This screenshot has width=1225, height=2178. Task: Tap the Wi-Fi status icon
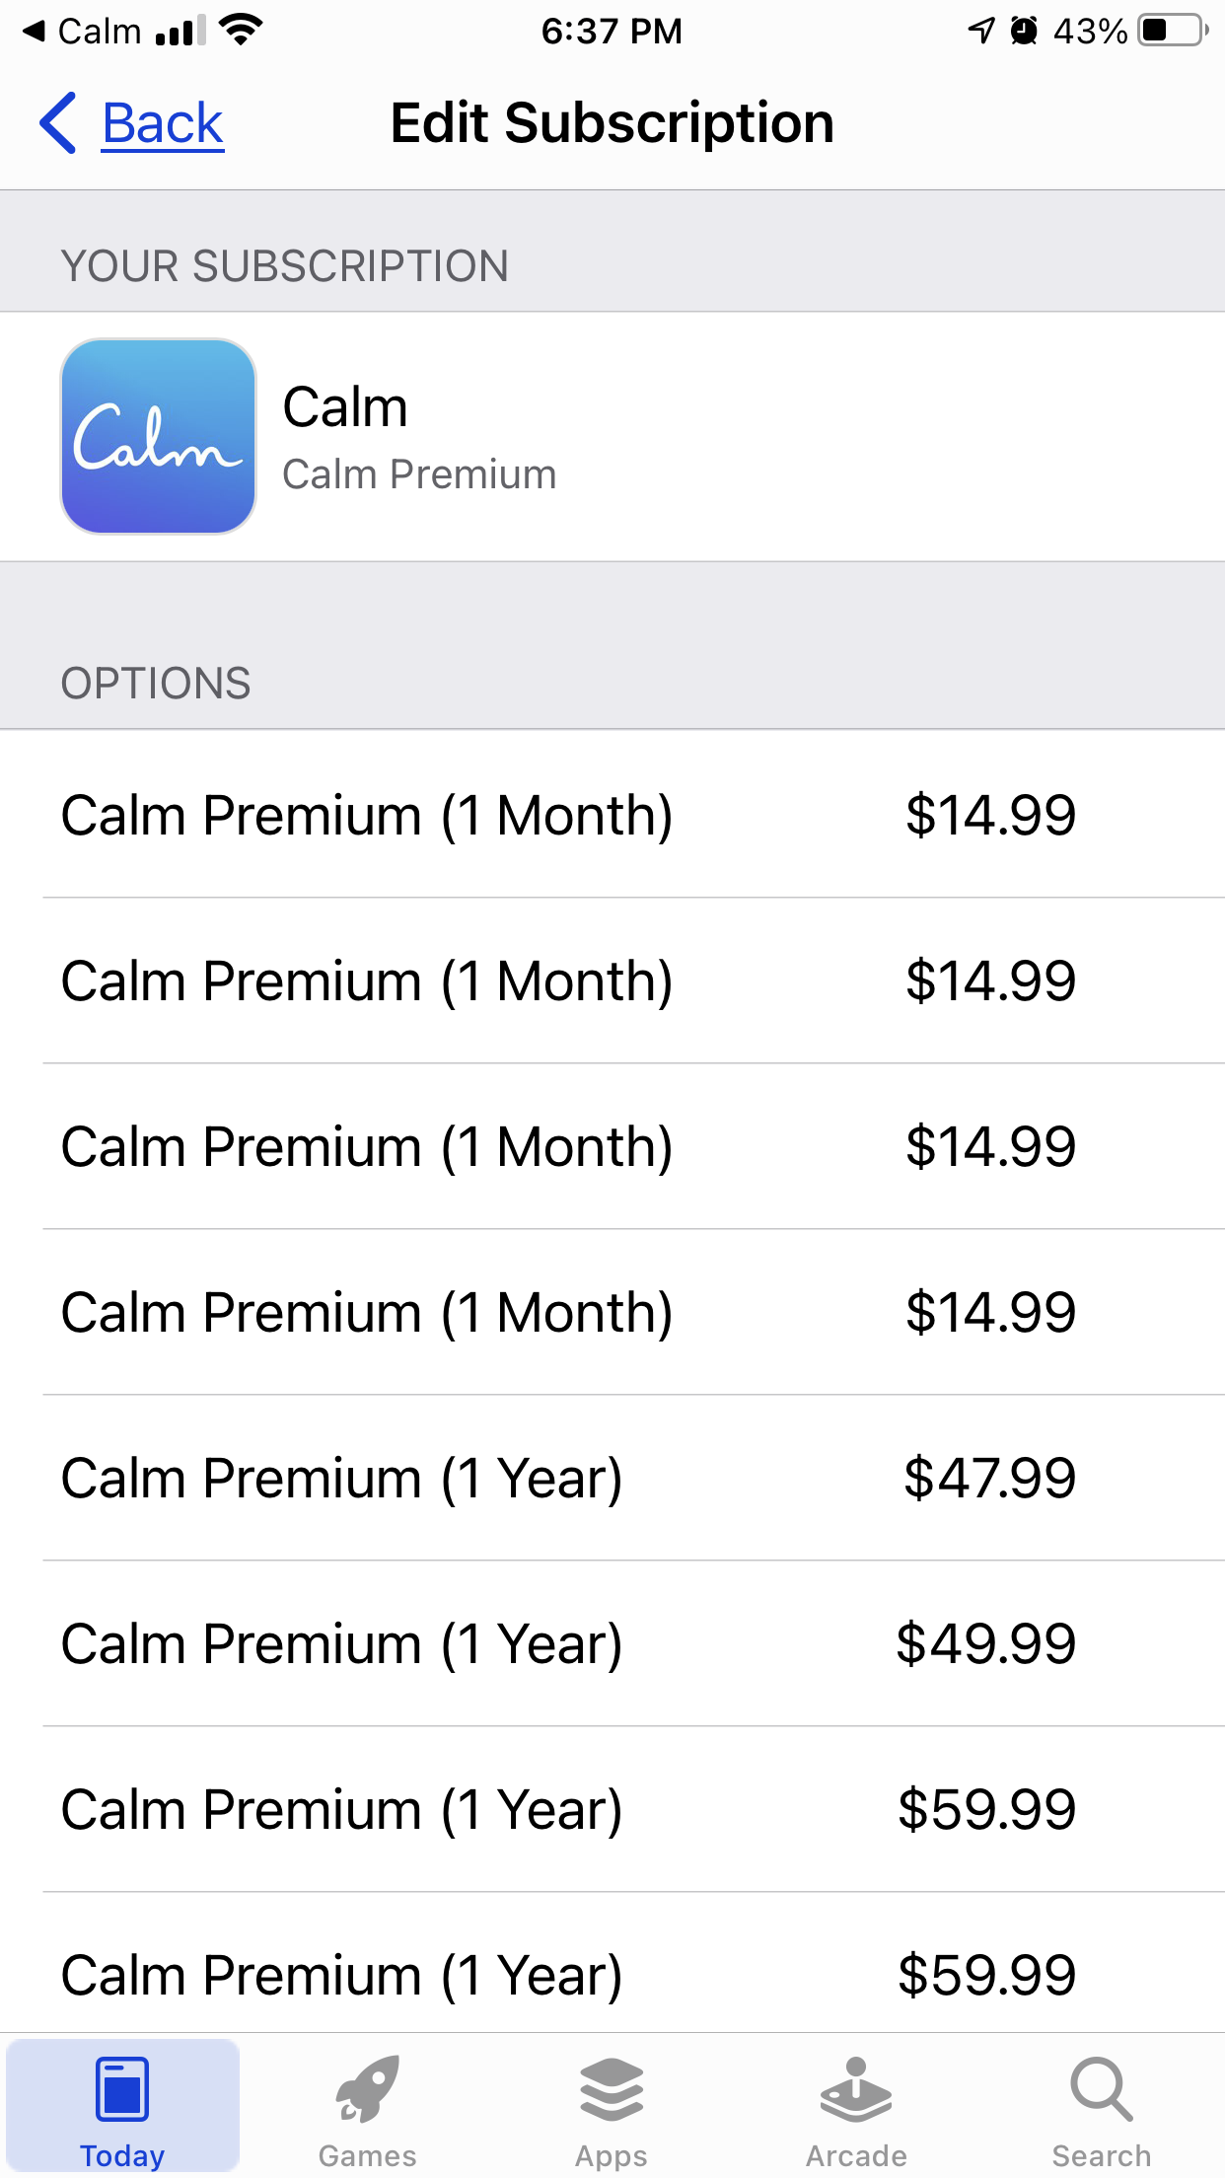(241, 31)
